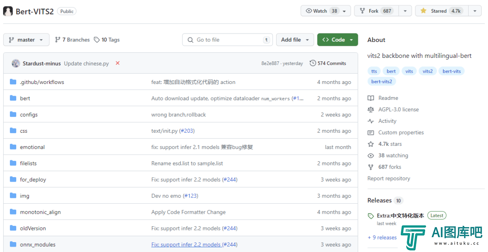Open commit hash 8e2e887
488x252 pixels.
[270, 63]
